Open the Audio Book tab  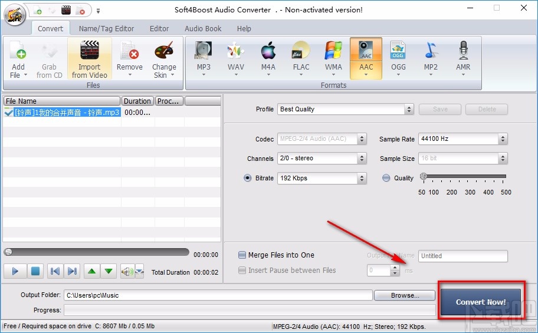203,28
